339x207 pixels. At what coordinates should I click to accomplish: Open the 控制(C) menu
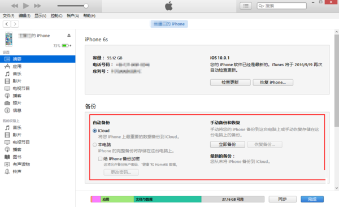point(56,16)
